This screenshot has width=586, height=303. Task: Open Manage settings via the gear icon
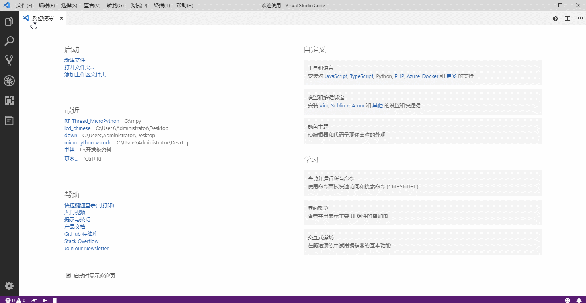10,286
